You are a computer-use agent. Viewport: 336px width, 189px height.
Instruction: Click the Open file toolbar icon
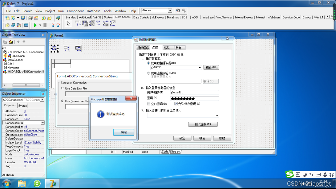[x=13, y=18]
